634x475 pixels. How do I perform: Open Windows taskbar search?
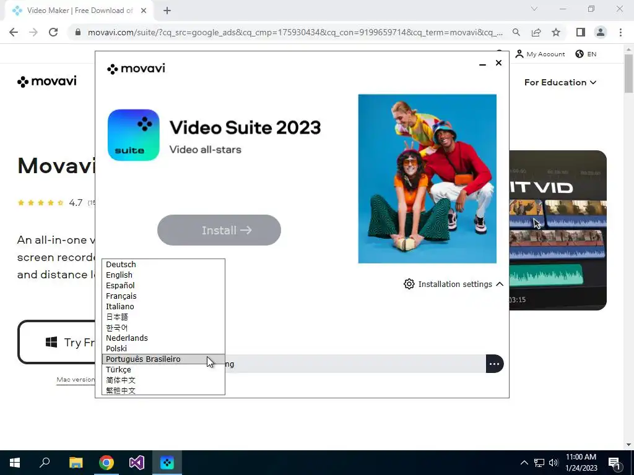[45, 463]
